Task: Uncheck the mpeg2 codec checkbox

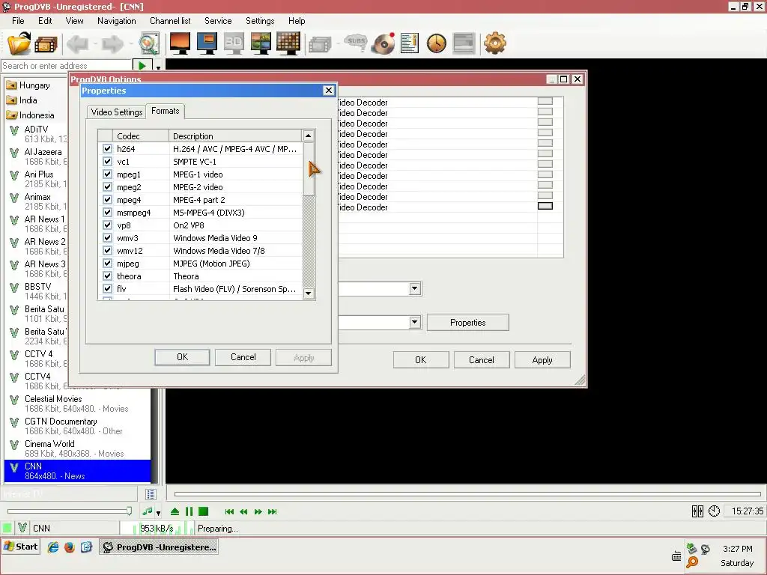Action: click(107, 186)
